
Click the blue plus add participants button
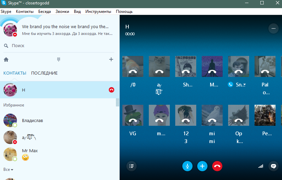coord(202,166)
